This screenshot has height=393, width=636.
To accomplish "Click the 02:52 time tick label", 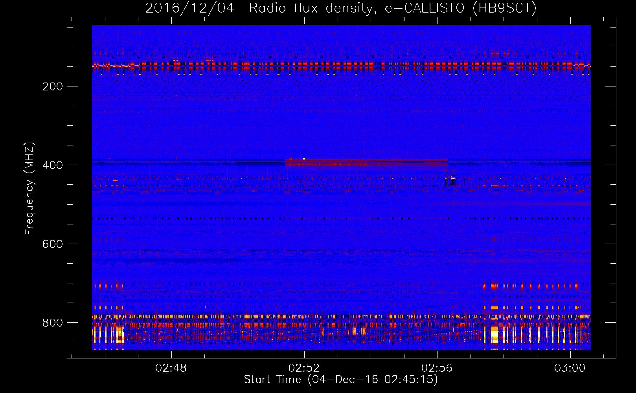I will [304, 368].
